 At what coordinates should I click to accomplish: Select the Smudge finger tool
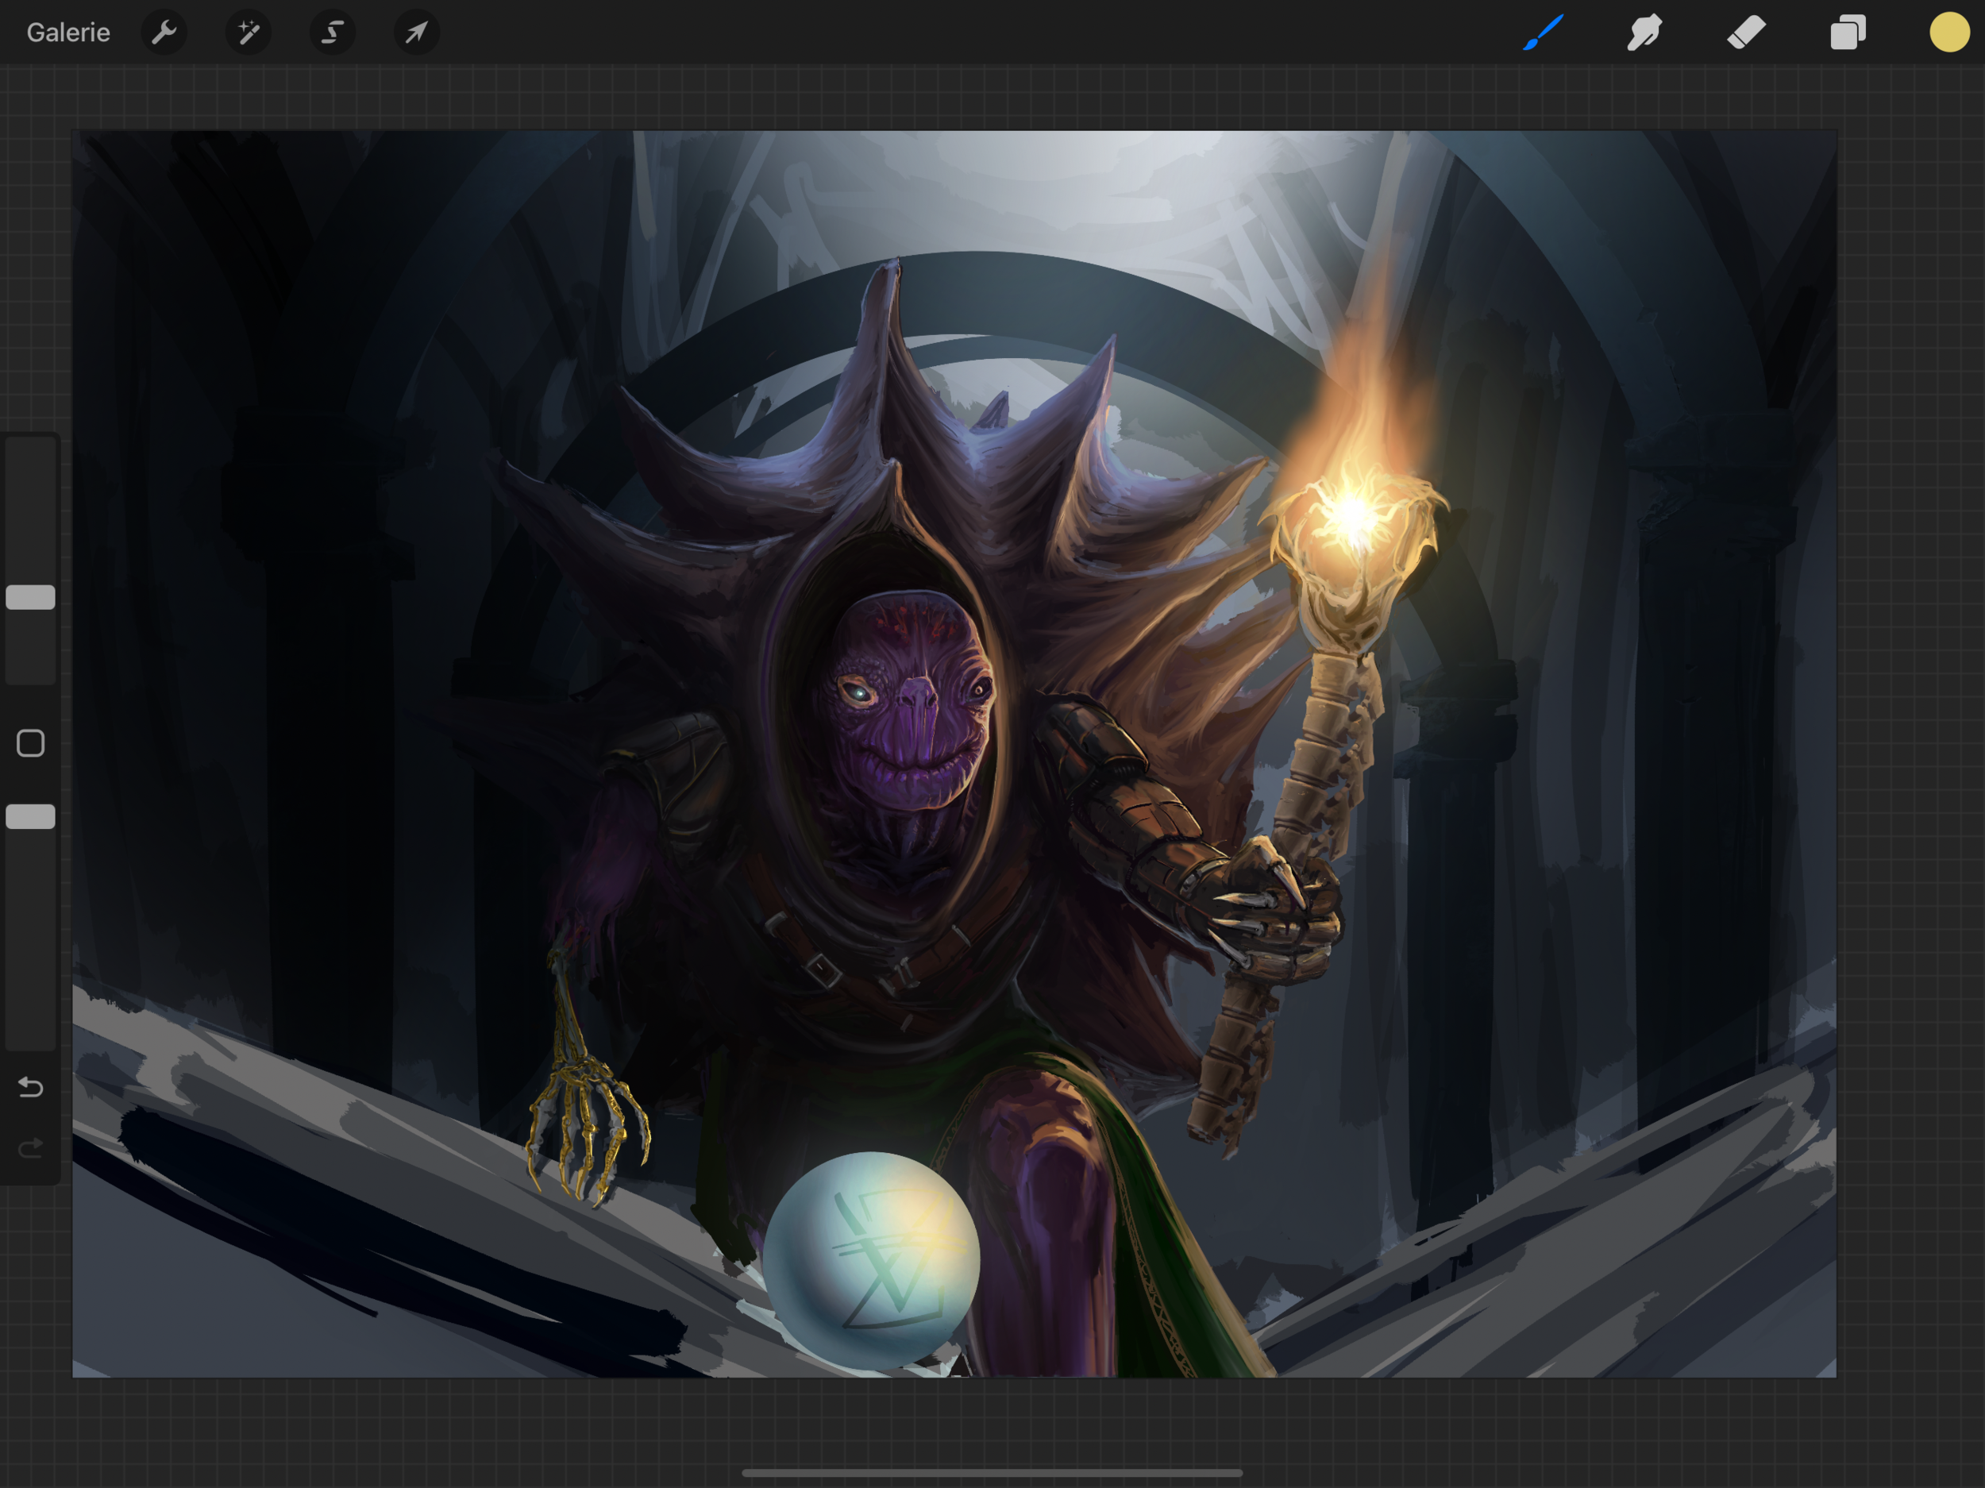point(1644,33)
